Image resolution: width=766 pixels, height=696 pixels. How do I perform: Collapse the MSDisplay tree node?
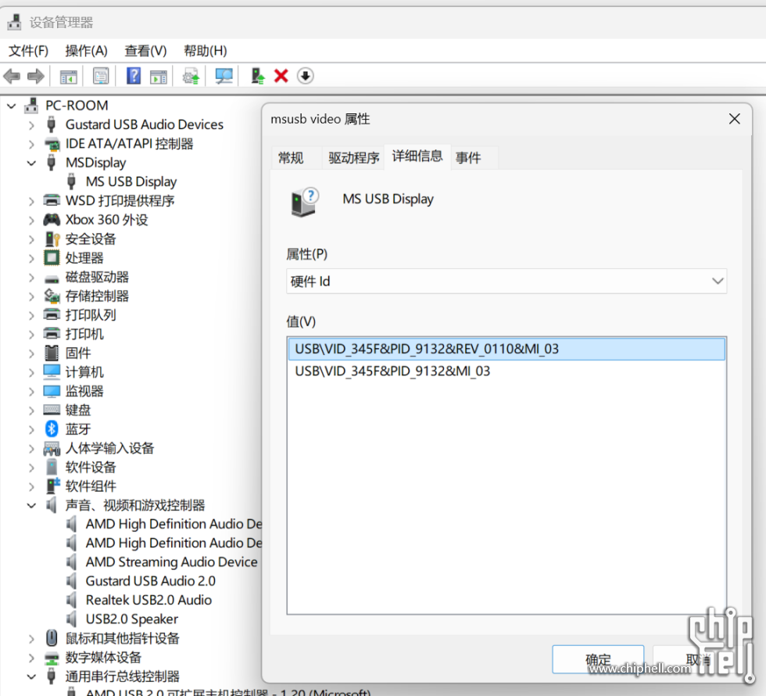coord(32,163)
